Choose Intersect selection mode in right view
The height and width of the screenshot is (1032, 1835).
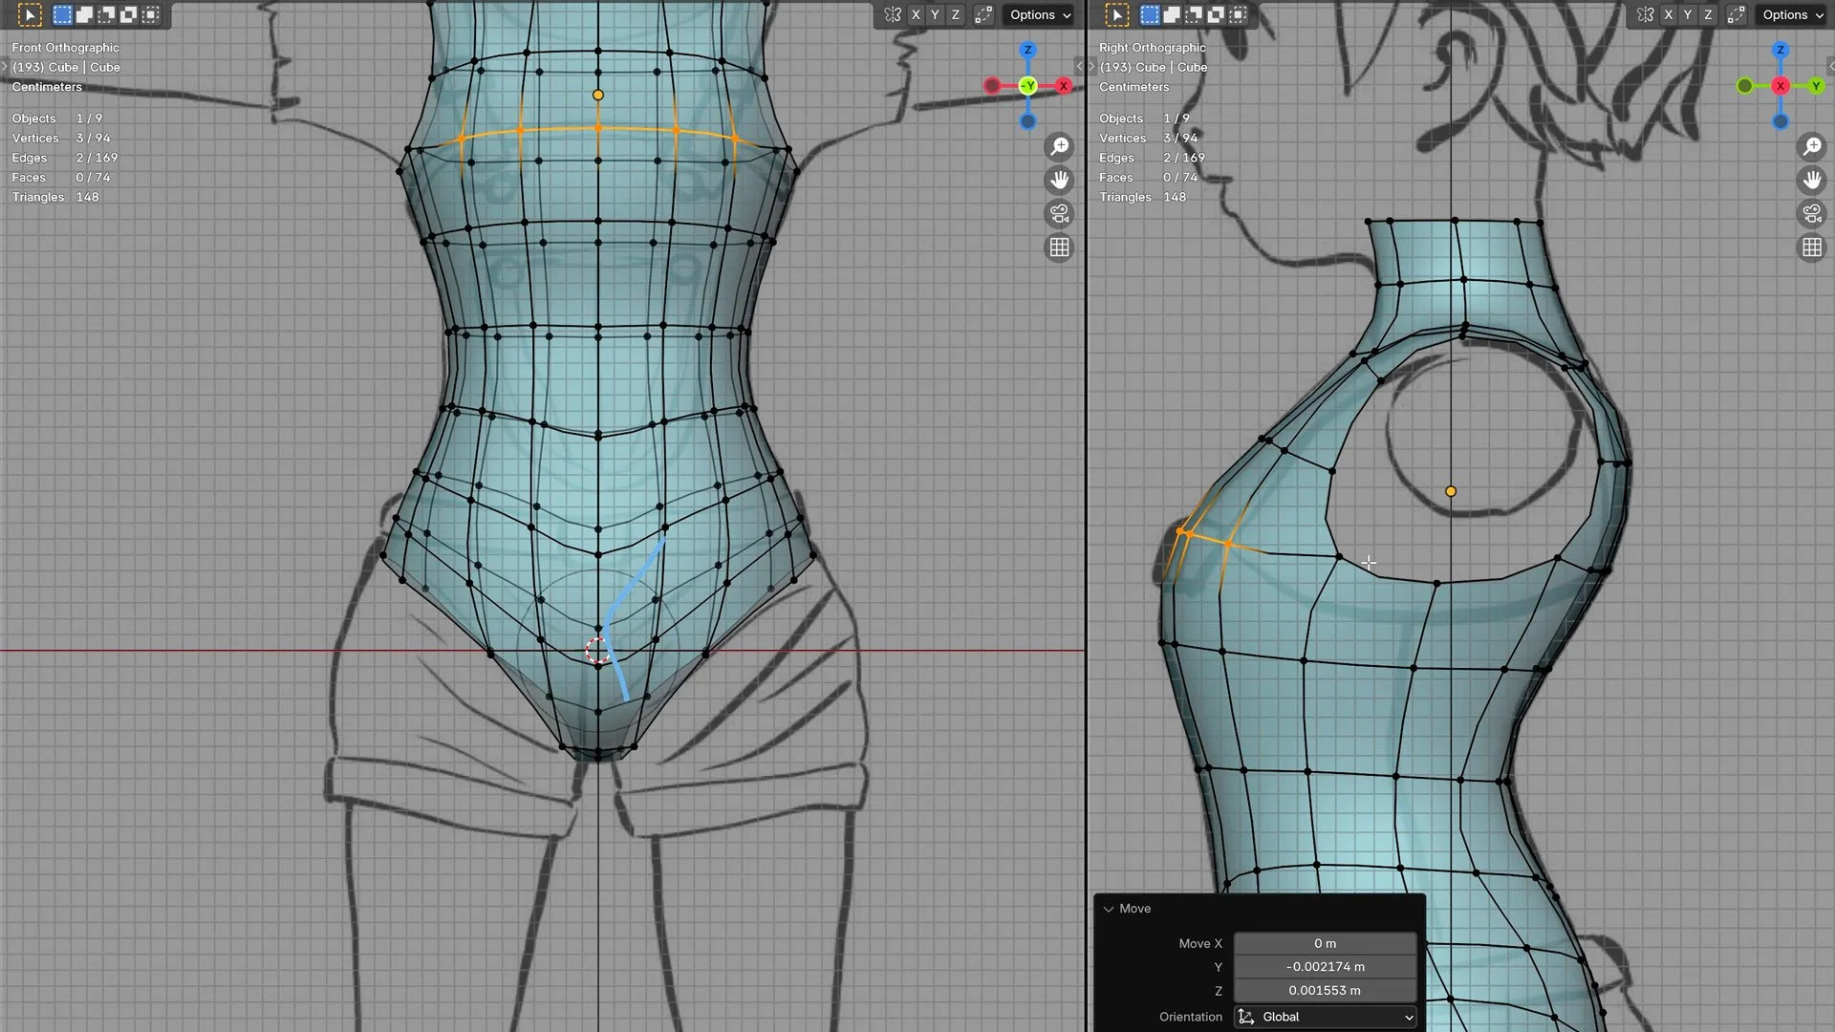1238,14
